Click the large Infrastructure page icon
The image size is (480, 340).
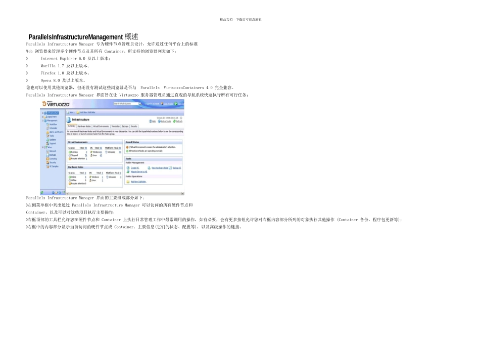[69, 120]
